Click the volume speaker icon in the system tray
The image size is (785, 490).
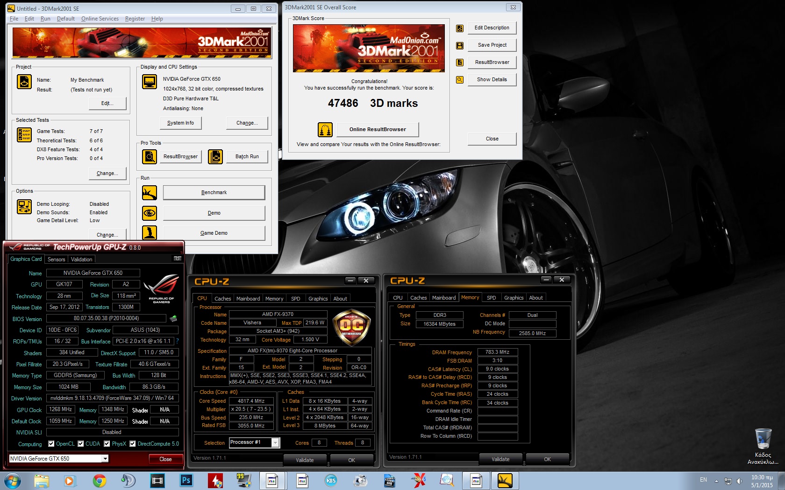739,481
